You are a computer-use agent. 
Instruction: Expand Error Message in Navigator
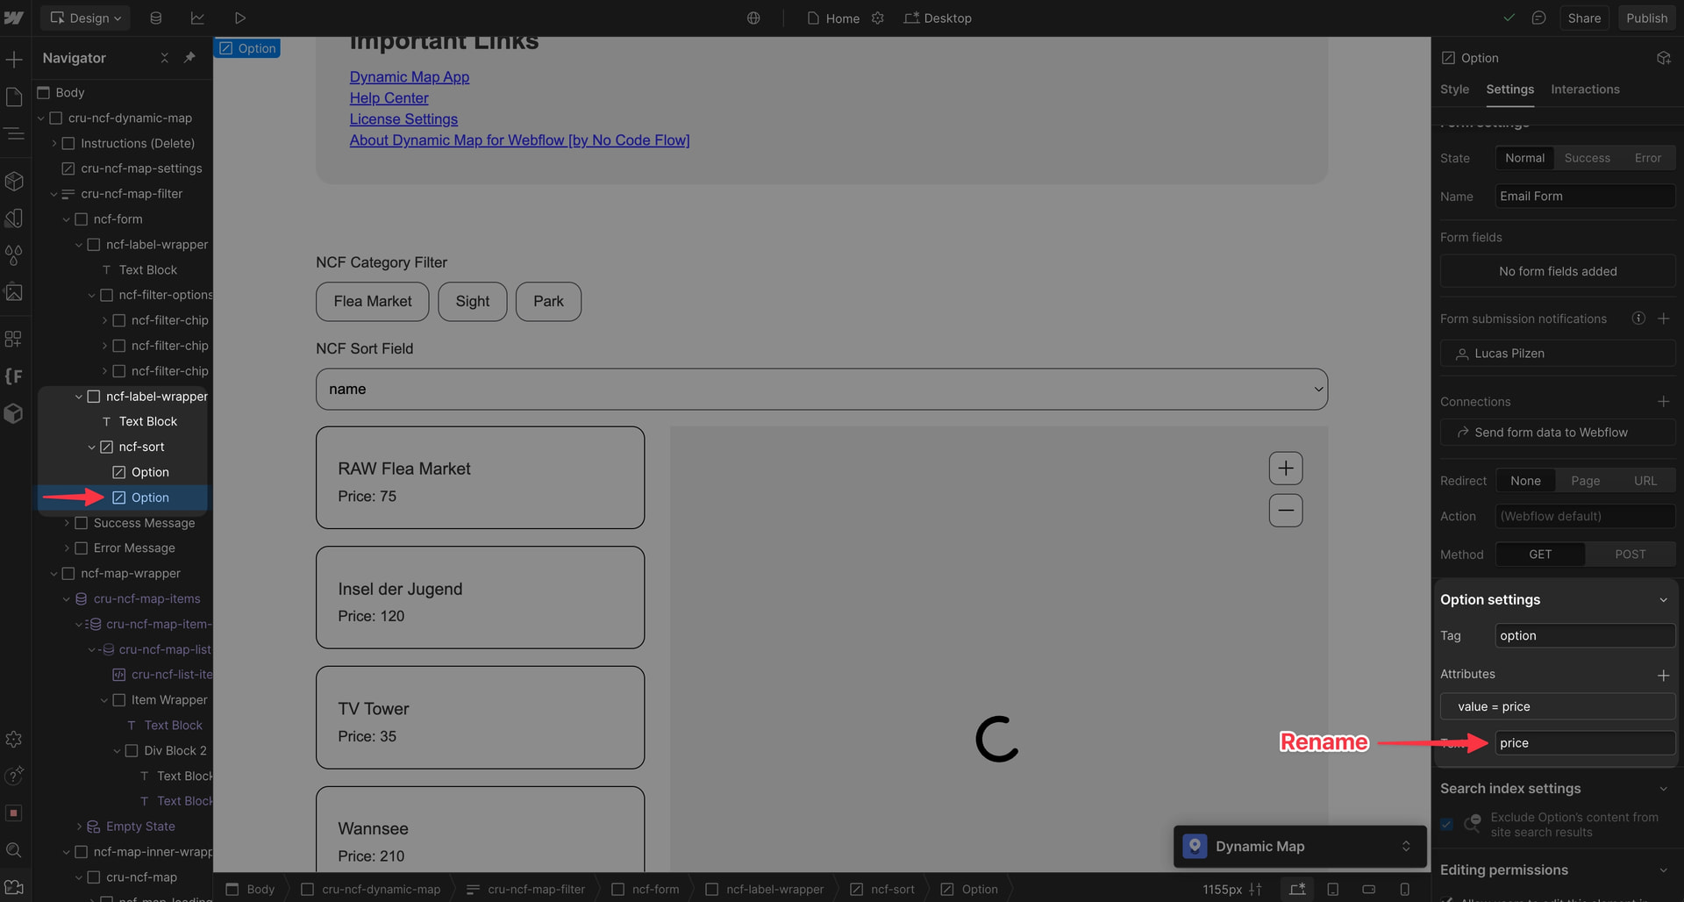[67, 548]
